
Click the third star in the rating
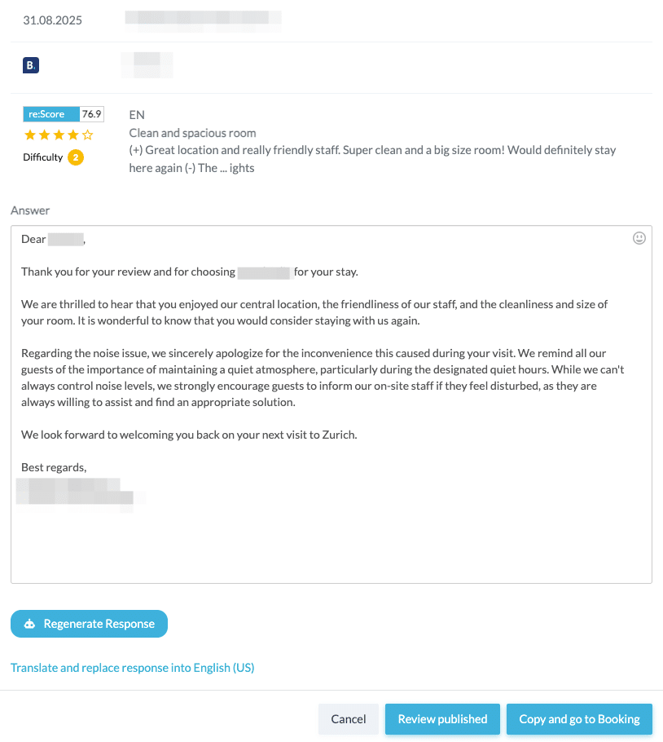(58, 135)
